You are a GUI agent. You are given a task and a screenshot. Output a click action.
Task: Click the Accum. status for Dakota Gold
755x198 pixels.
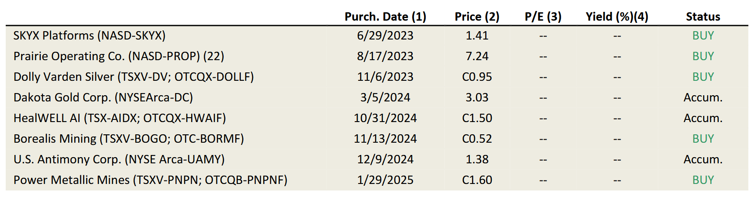[703, 97]
